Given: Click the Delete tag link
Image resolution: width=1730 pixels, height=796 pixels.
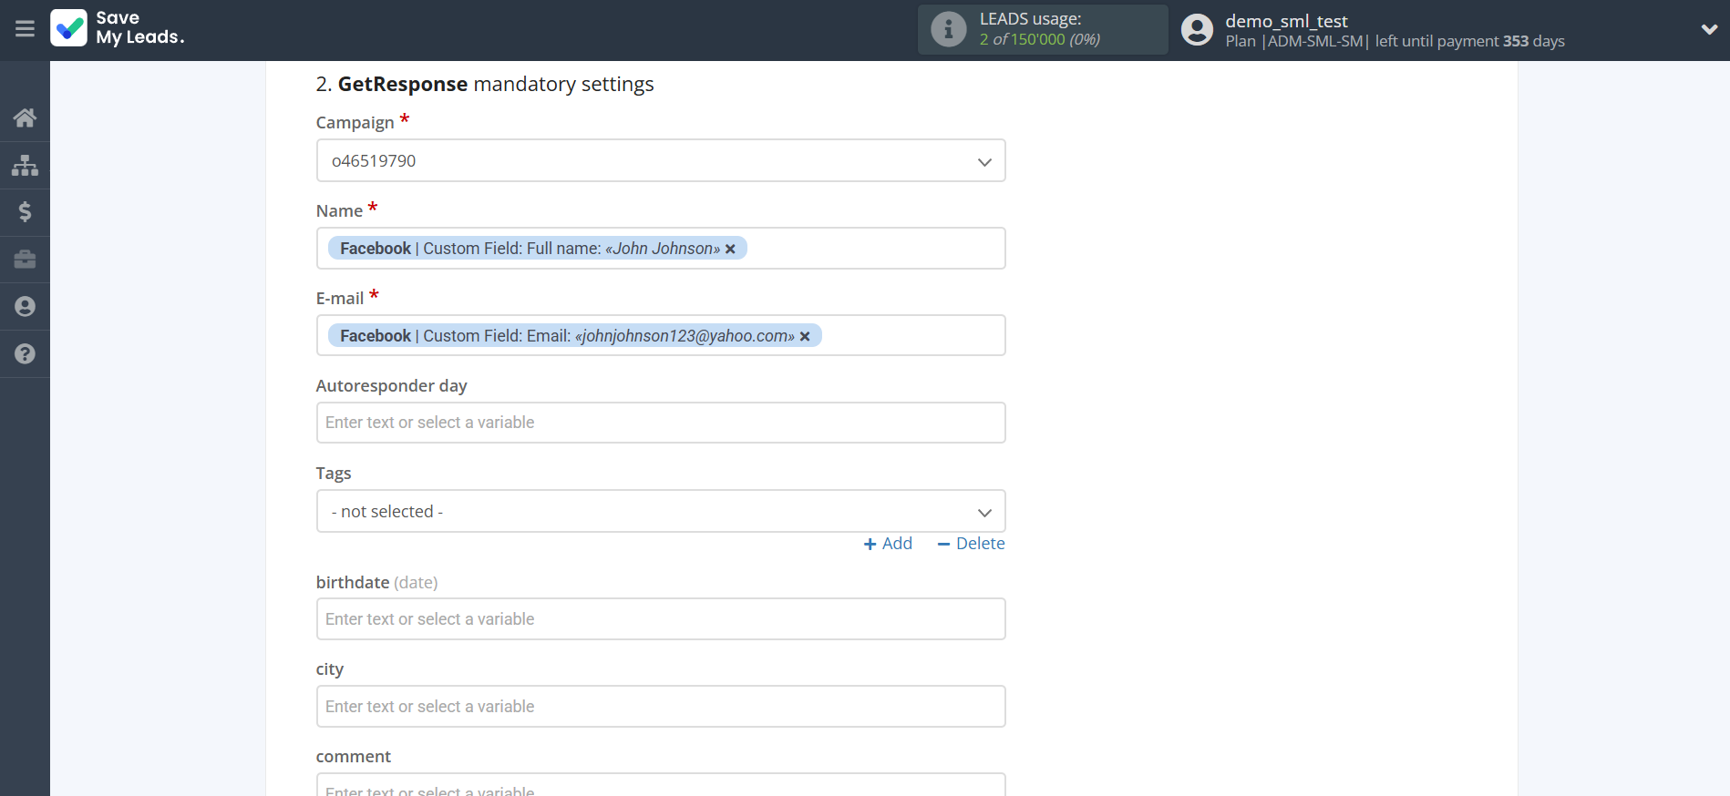Looking at the screenshot, I should point(971,544).
